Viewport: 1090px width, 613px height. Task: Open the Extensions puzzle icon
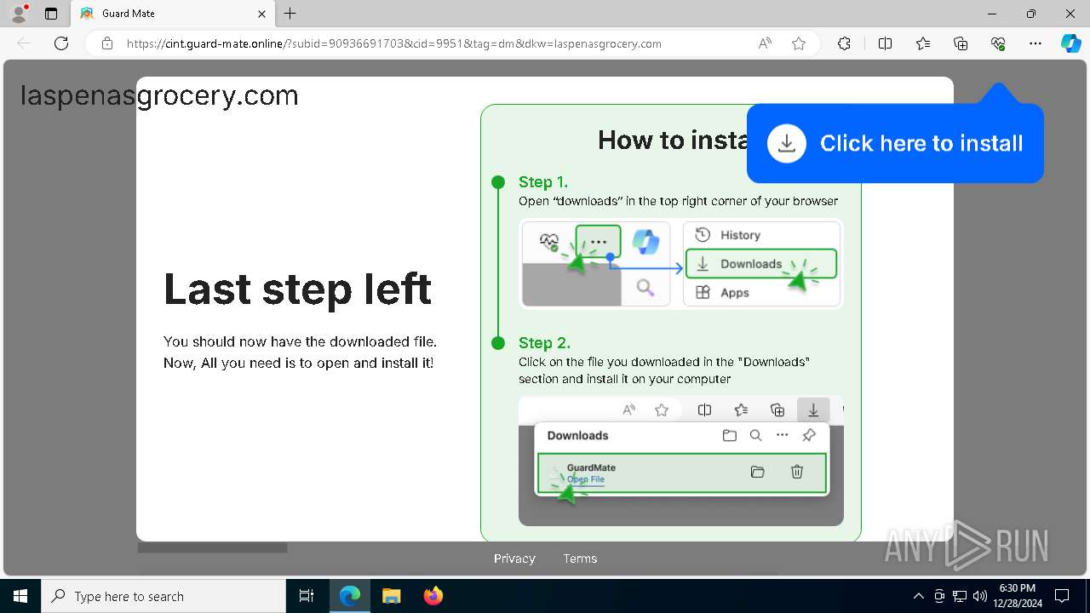[844, 43]
